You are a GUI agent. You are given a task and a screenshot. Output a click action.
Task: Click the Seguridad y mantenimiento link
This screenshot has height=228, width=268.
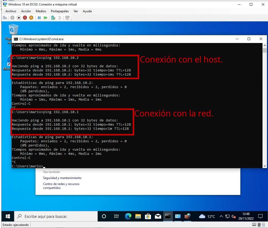click(62, 178)
